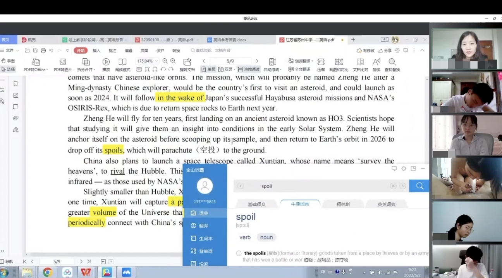Toggle 连续阅读 continuous reading
The width and height of the screenshot is (502, 278).
(249, 69)
